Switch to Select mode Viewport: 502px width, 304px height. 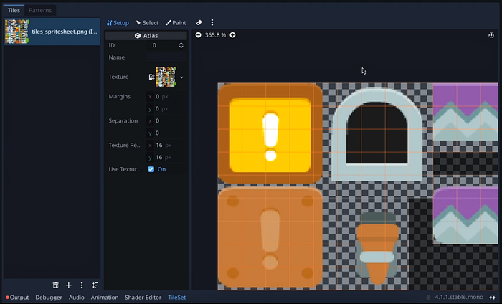(147, 23)
